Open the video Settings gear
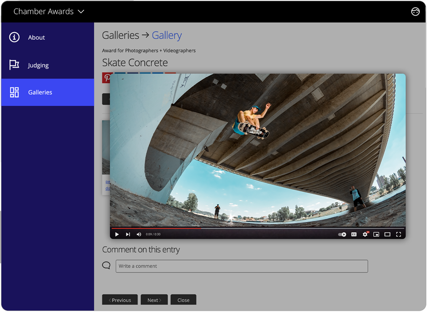 click(366, 234)
